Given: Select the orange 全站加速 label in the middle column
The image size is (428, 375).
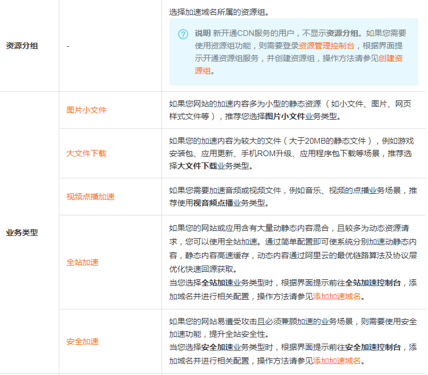Looking at the screenshot, I should pyautogui.click(x=82, y=262).
